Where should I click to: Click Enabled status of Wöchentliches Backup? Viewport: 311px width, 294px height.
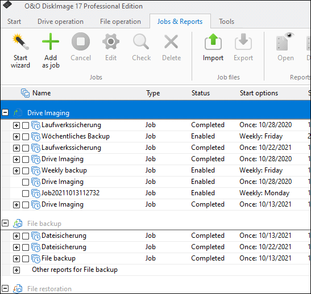203,136
